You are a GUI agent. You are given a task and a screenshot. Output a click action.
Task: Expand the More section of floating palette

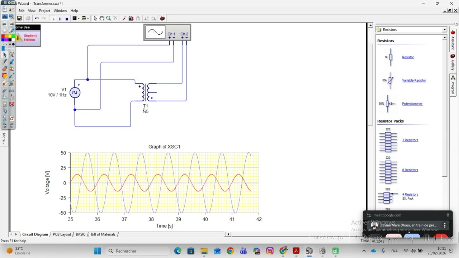[4, 139]
